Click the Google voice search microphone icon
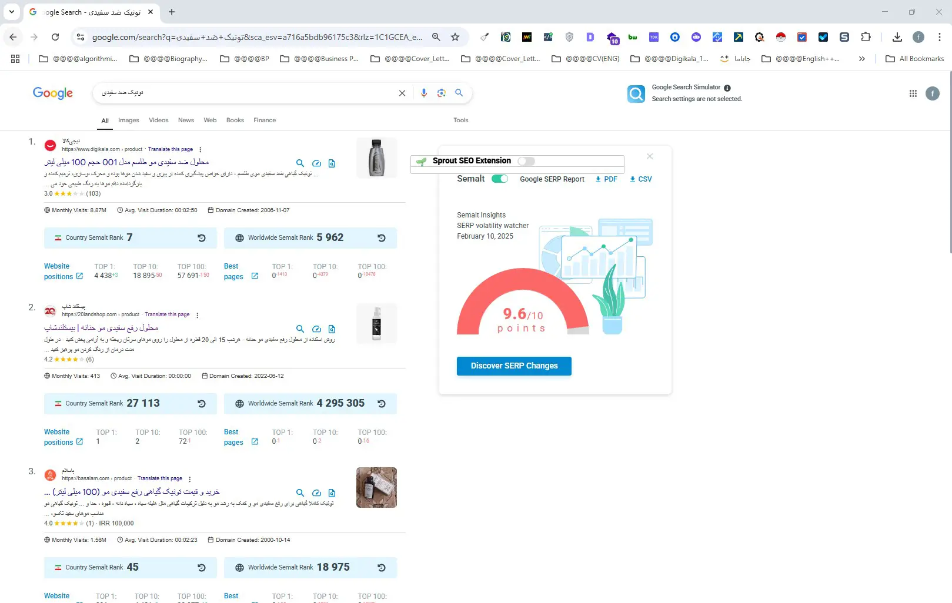Screen dimensions: 952x603 (x=423, y=93)
